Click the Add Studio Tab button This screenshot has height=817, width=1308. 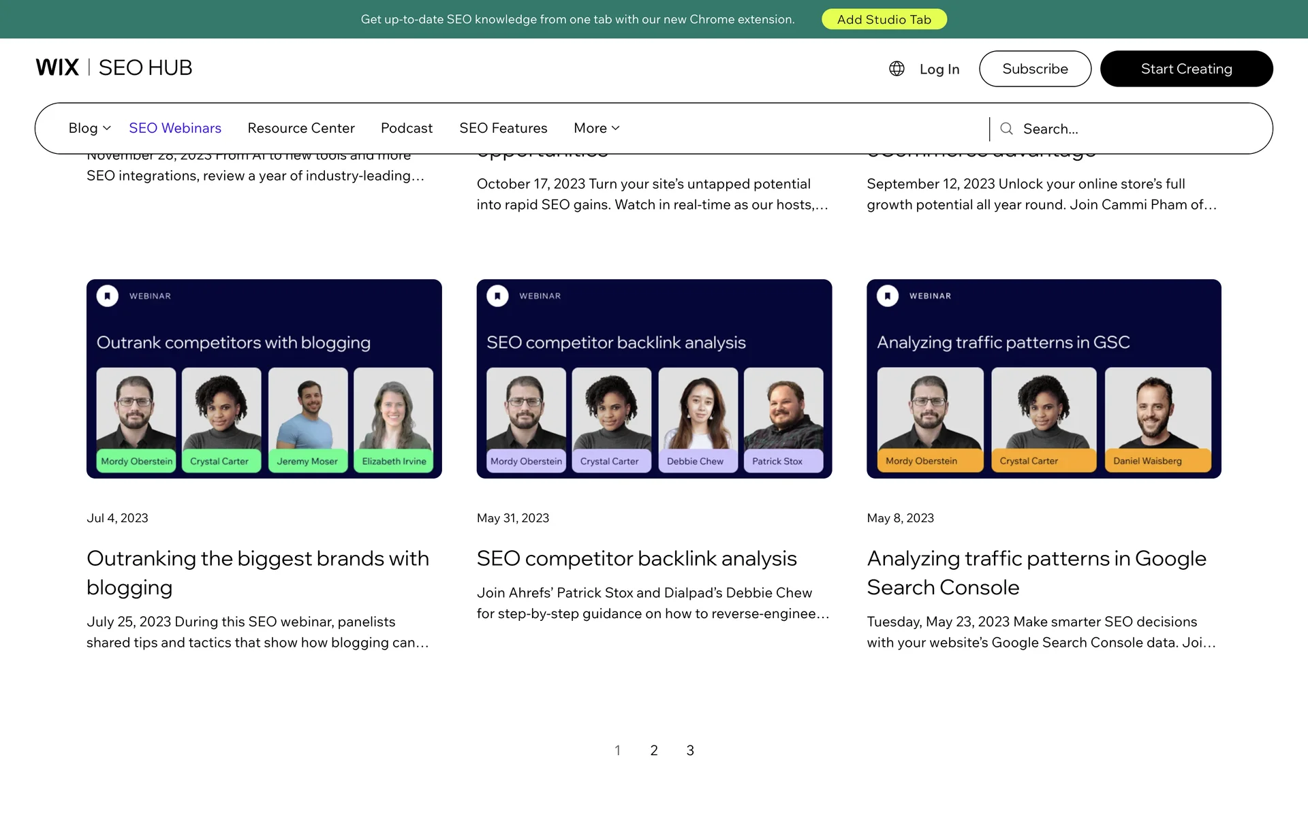(884, 19)
